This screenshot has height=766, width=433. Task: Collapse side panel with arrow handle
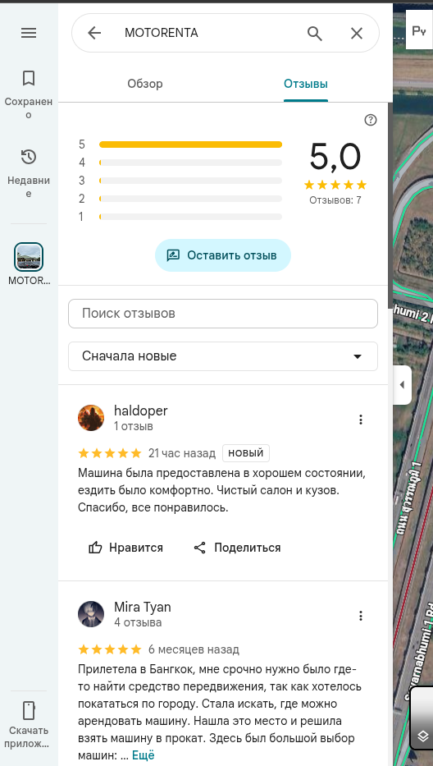tap(402, 385)
